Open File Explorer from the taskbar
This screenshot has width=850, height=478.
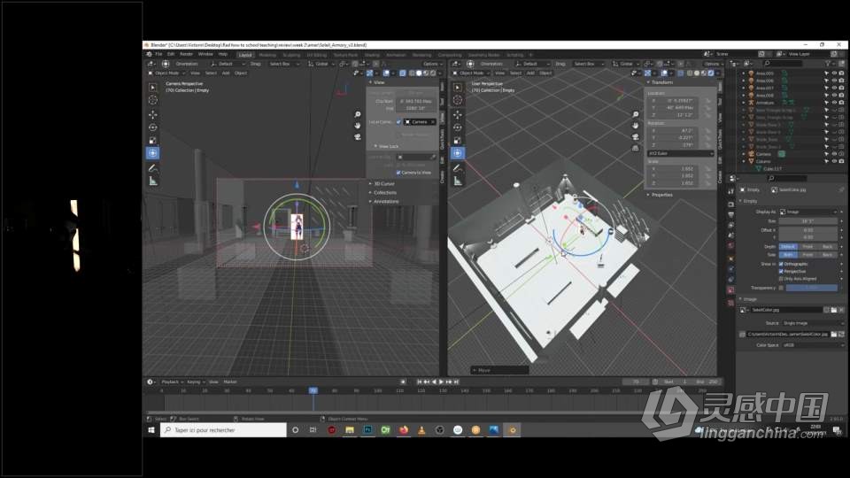coord(350,430)
